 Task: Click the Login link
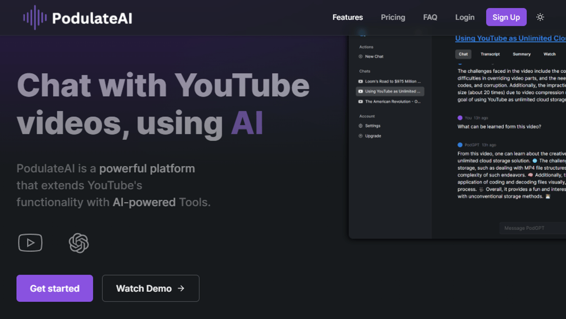(x=465, y=17)
